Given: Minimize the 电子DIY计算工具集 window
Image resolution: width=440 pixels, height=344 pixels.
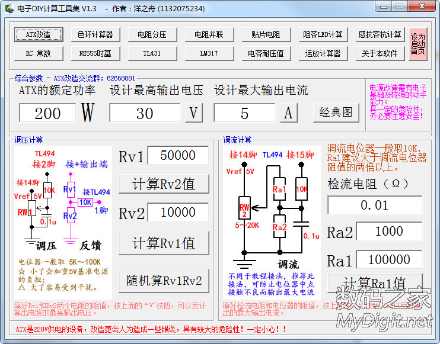Looking at the screenshot, I should [384, 7].
